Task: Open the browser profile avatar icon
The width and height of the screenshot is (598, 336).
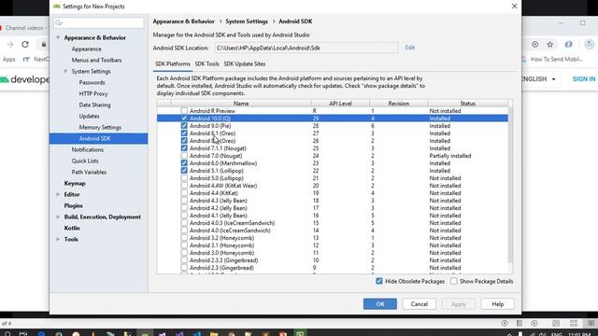Action: 590,45
